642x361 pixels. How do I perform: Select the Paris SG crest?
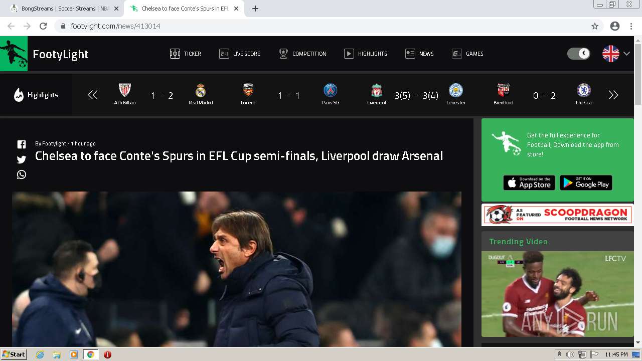[331, 90]
